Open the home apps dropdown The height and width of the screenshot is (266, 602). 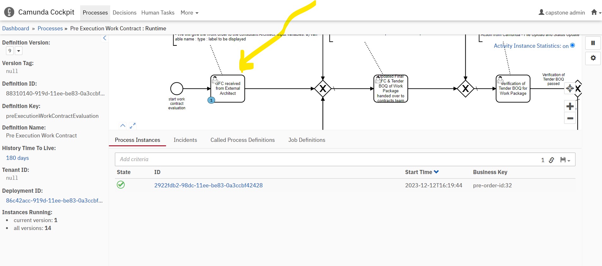click(x=596, y=12)
